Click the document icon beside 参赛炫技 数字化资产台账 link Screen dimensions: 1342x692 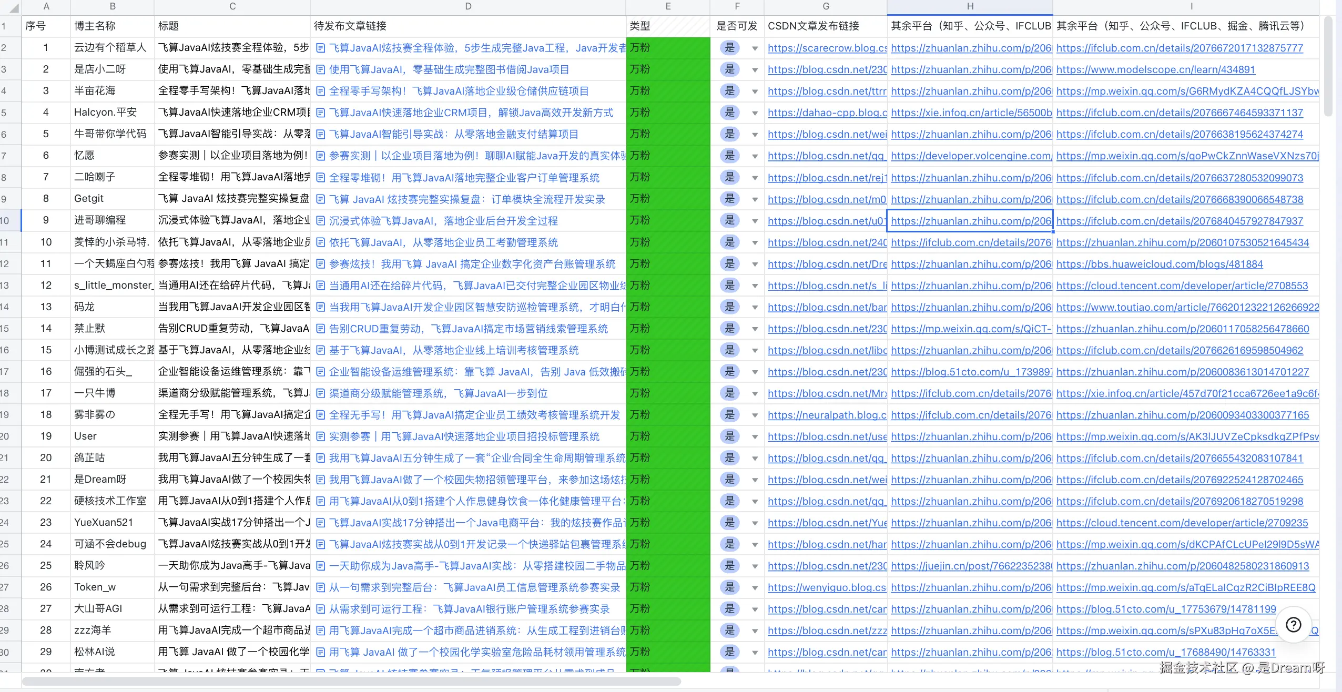[320, 264]
